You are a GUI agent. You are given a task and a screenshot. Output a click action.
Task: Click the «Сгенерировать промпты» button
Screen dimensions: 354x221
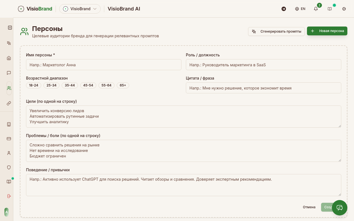click(276, 31)
